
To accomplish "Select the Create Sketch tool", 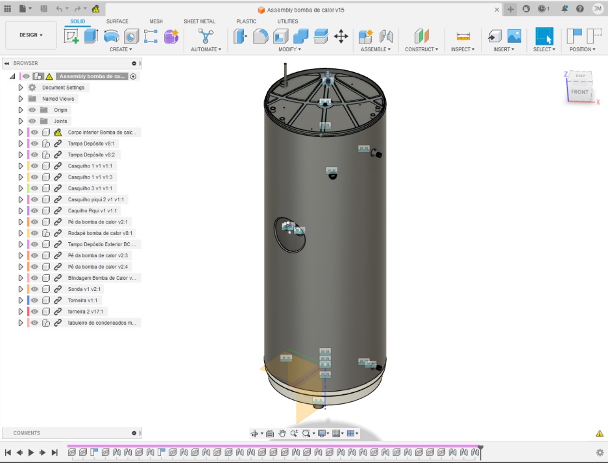I will [x=71, y=36].
